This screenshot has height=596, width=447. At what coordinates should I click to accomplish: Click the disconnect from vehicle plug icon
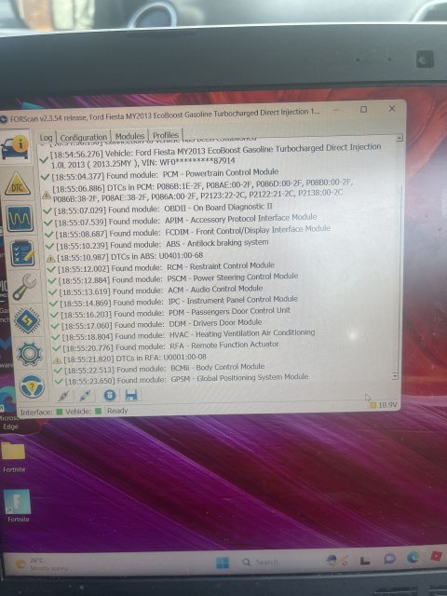85,396
